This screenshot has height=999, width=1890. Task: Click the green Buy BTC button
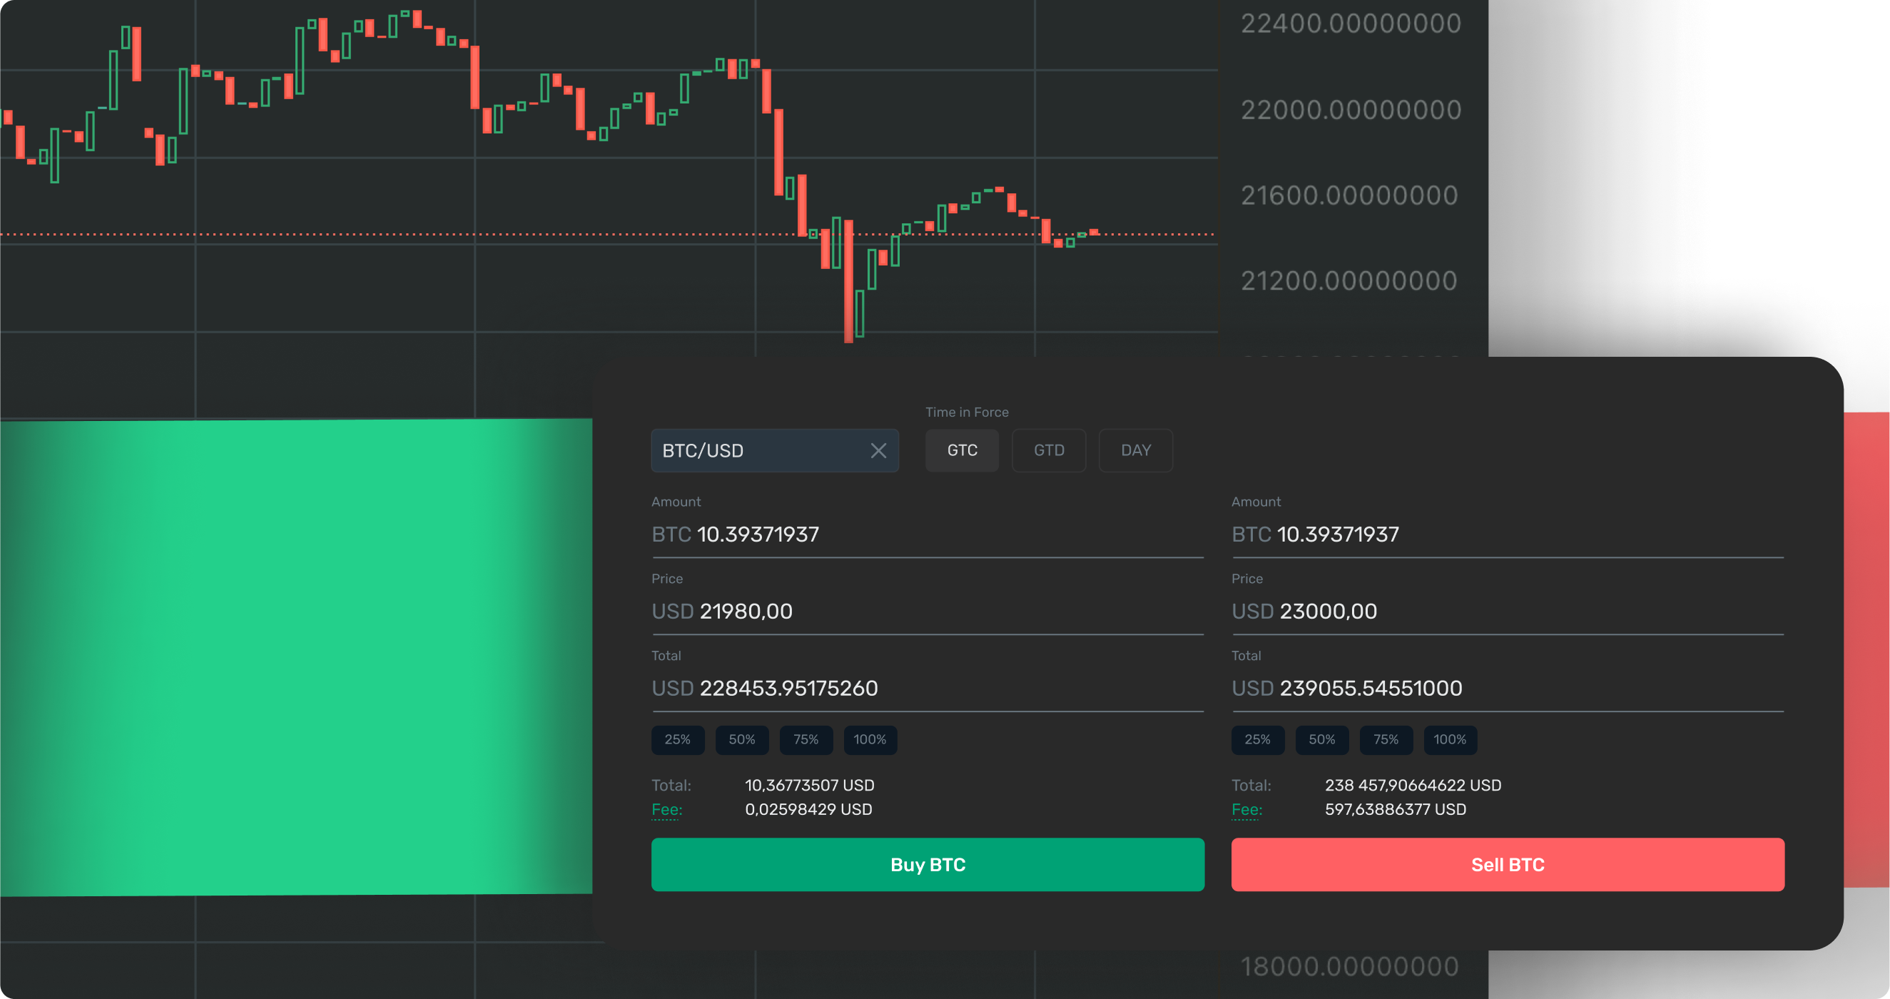[x=928, y=865]
